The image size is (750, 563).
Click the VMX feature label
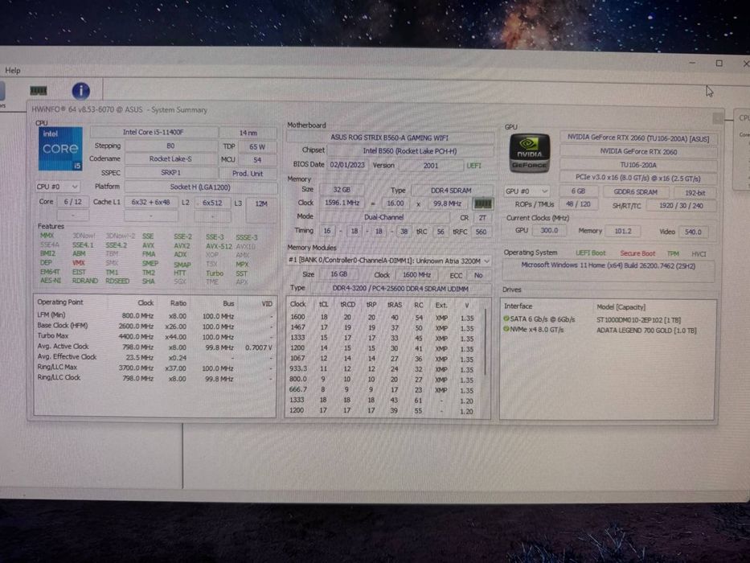coord(79,263)
